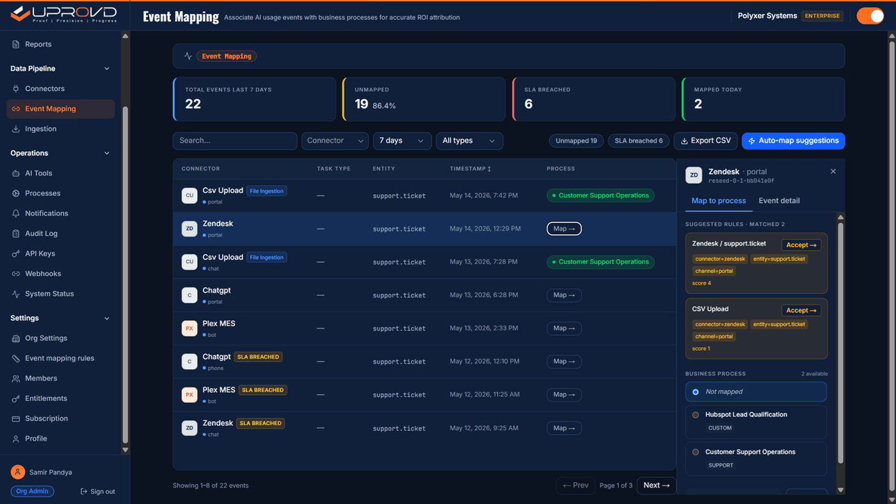Click the ENTERPRISE plan badge

pos(822,16)
